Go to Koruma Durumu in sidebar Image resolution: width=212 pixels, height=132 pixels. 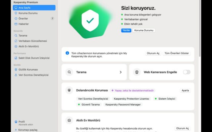34,13
